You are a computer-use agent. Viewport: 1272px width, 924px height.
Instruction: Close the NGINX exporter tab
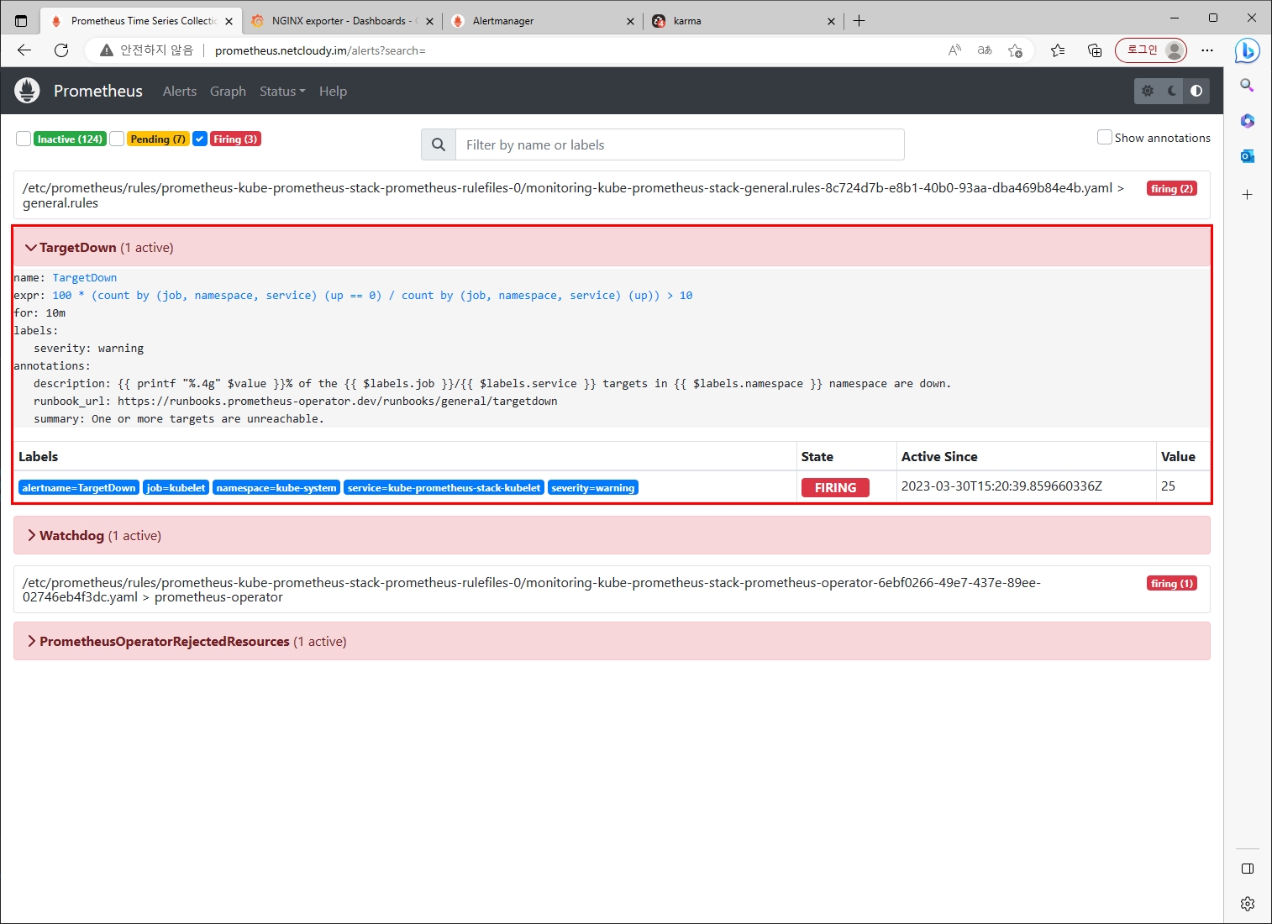pyautogui.click(x=429, y=21)
